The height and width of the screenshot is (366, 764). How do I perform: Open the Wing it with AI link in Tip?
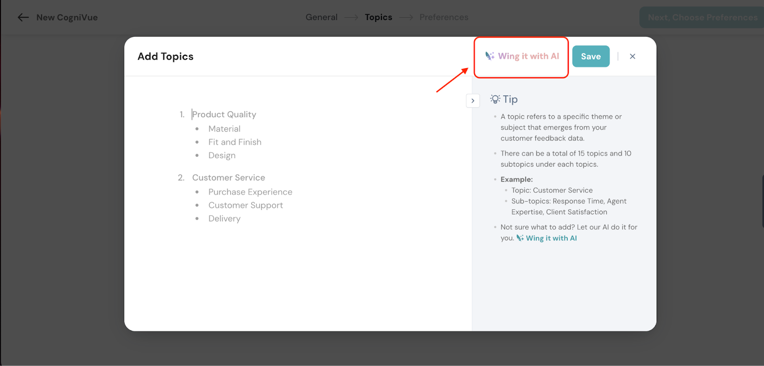coord(551,238)
